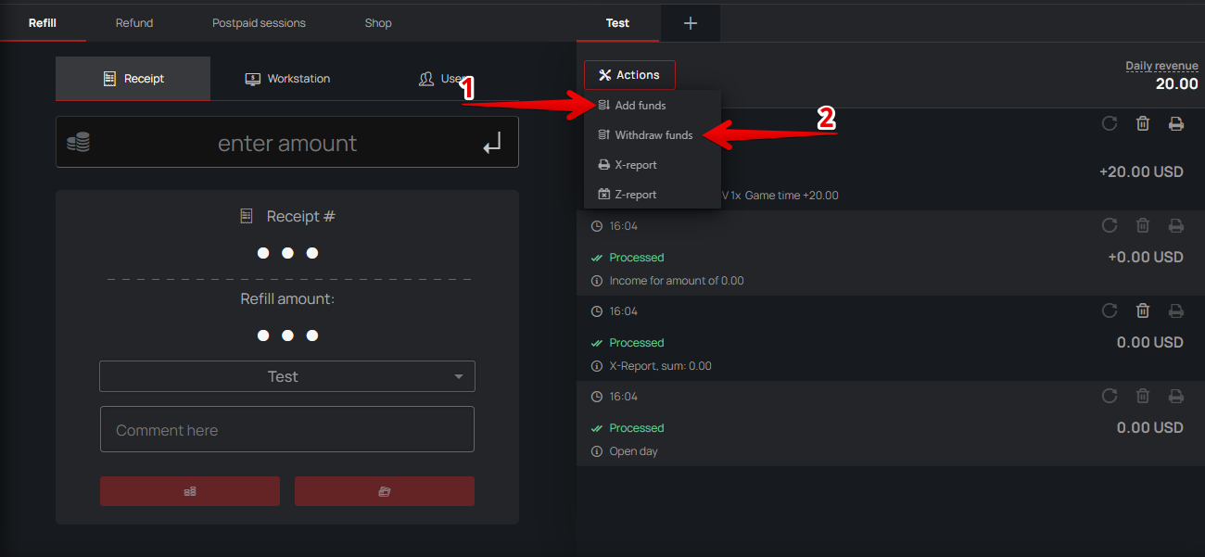This screenshot has height=557, width=1205.
Task: Click the plus icon to add new tab
Action: (690, 23)
